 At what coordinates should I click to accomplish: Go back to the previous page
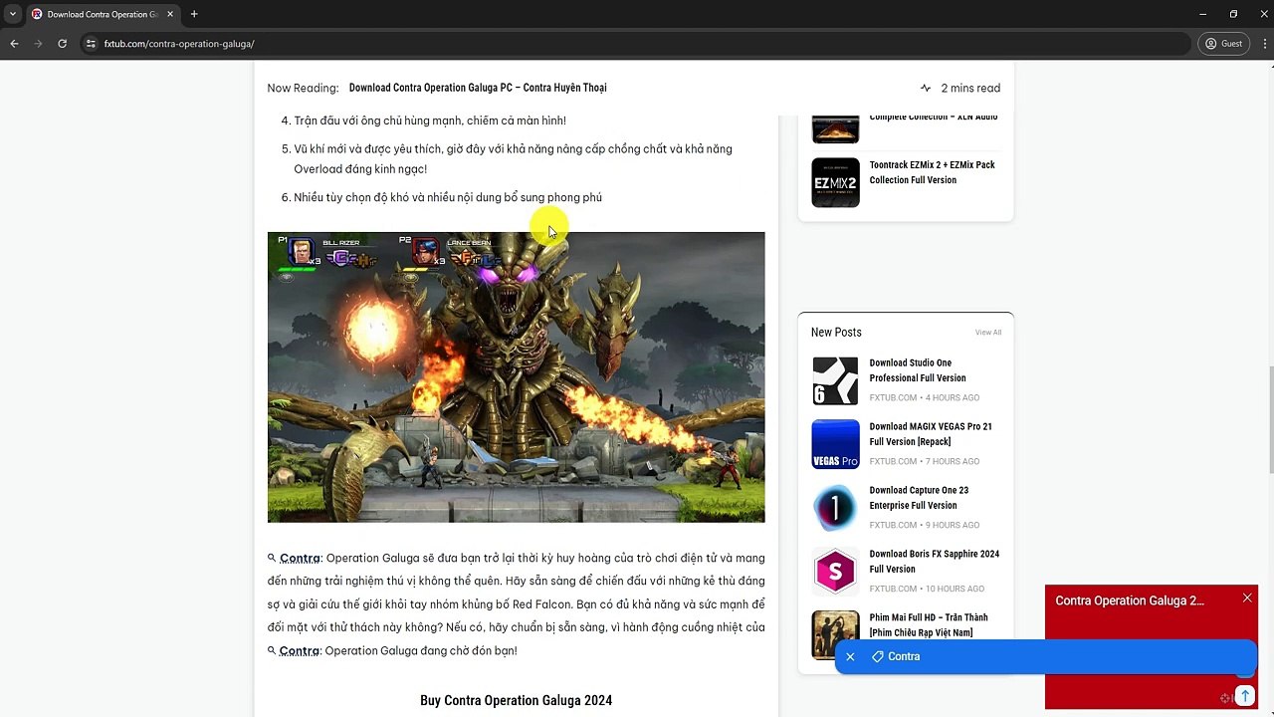(x=14, y=44)
